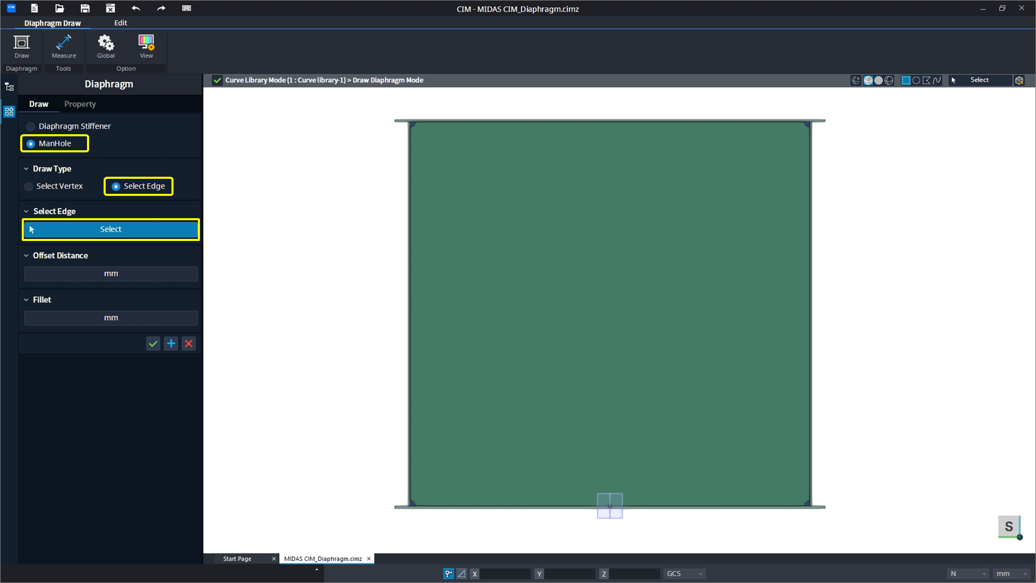Click the Z coordinate input field

(x=635, y=574)
